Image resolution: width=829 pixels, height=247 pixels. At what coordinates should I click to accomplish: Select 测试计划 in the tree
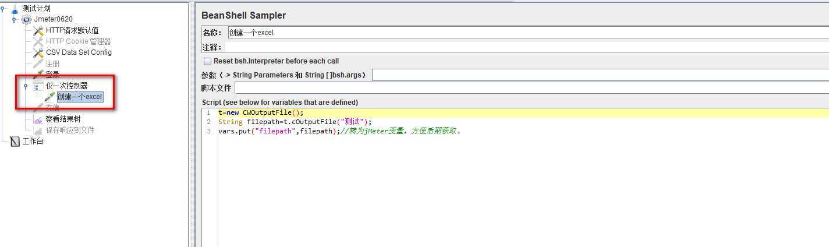(x=36, y=9)
